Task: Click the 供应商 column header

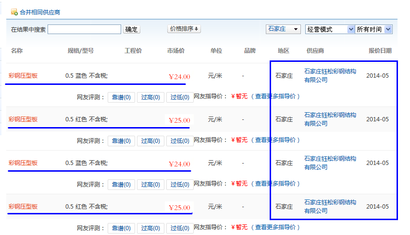Action: 315,51
